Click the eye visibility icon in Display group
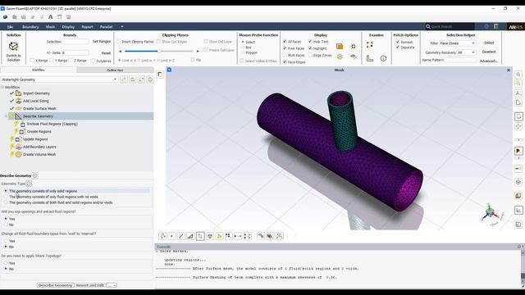525x295 pixels. pos(354,57)
